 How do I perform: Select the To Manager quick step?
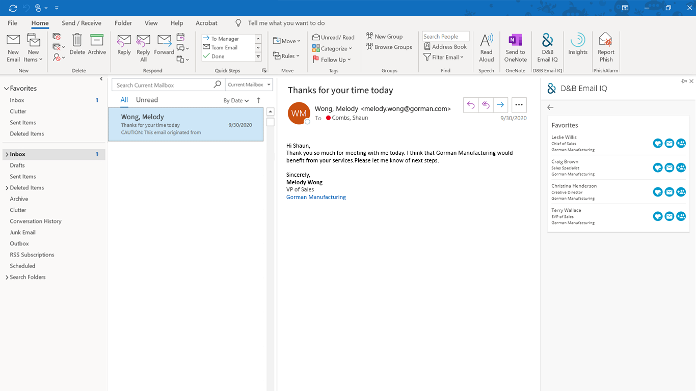click(227, 39)
